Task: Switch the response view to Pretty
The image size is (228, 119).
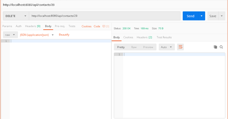Action: [x=121, y=47]
